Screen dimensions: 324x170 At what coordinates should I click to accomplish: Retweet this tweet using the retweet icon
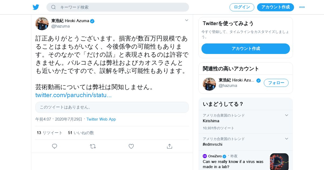[93, 146]
